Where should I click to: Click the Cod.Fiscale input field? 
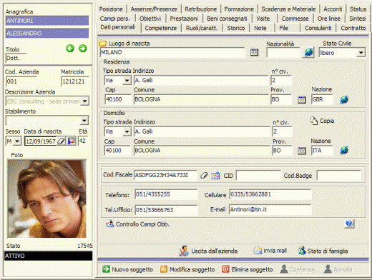click(x=165, y=176)
